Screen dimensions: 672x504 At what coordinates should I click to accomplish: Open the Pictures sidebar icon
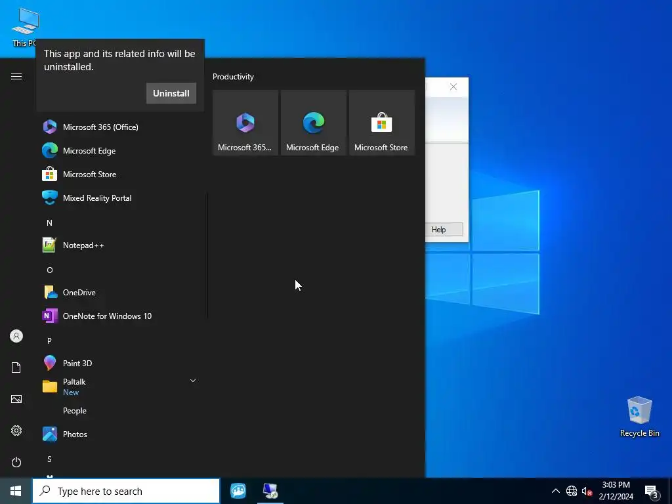(16, 399)
